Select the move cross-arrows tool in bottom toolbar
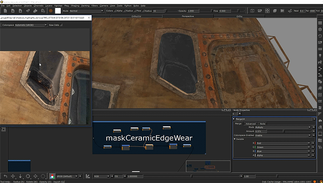The width and height of the screenshot is (323, 183). 13,176
